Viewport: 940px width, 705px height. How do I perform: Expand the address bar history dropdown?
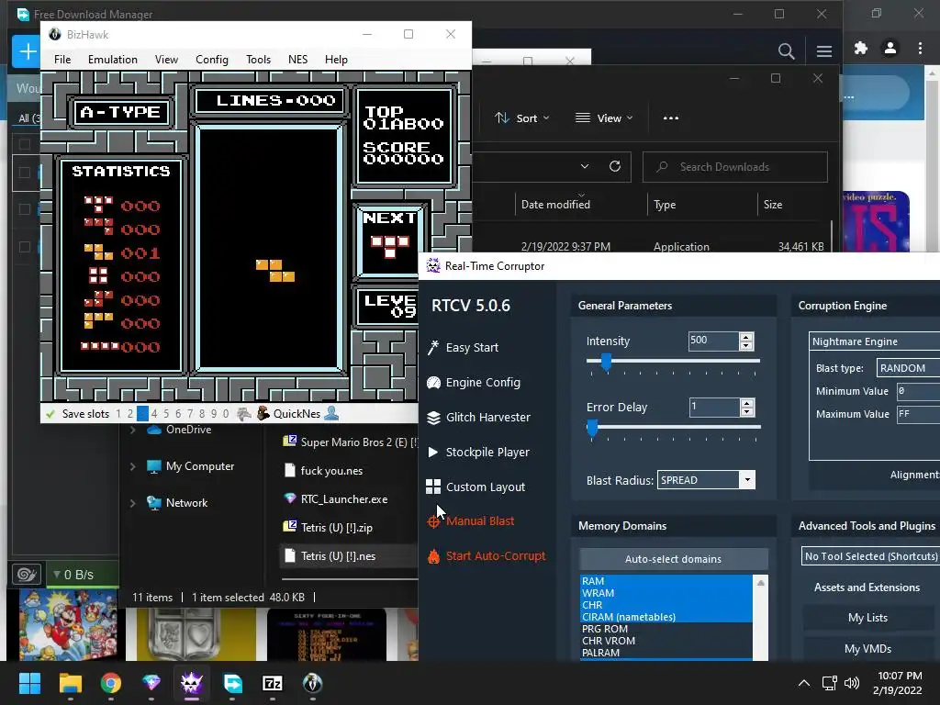coord(585,167)
